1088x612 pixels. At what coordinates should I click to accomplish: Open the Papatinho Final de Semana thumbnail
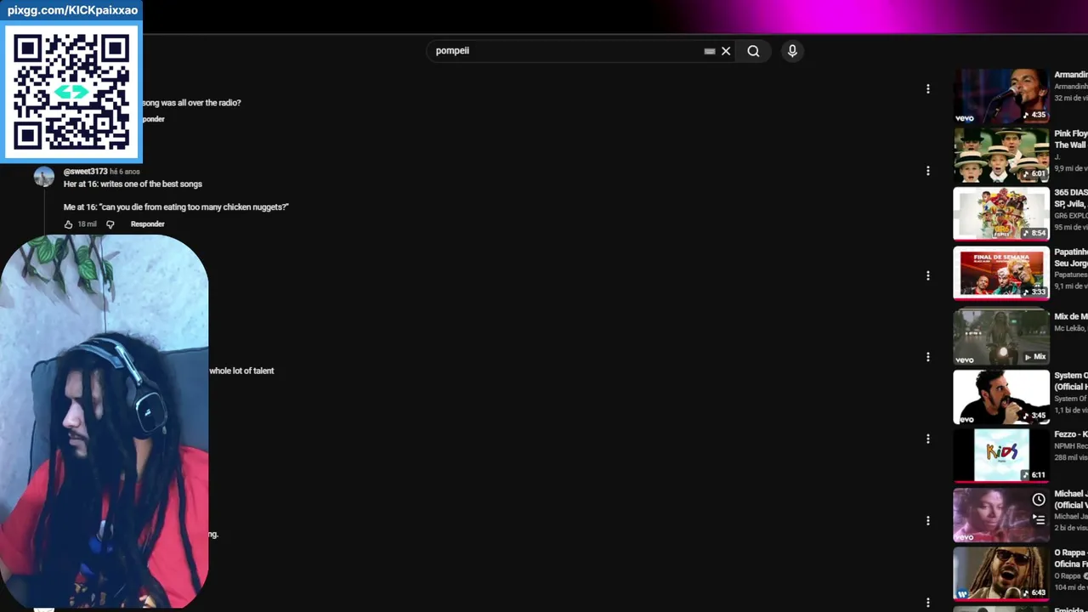pyautogui.click(x=1001, y=273)
